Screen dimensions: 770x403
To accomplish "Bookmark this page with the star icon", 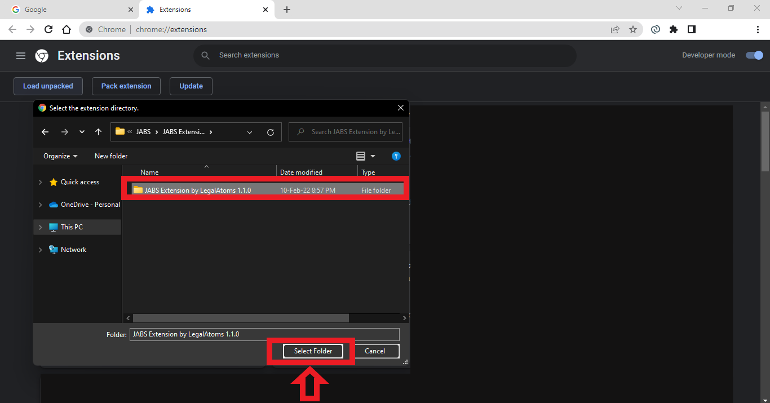I will coord(633,29).
